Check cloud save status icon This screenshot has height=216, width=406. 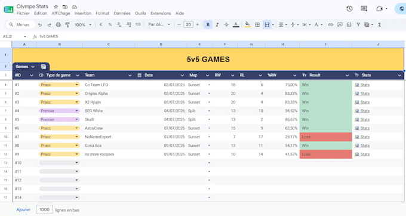pyautogui.click(x=74, y=7)
